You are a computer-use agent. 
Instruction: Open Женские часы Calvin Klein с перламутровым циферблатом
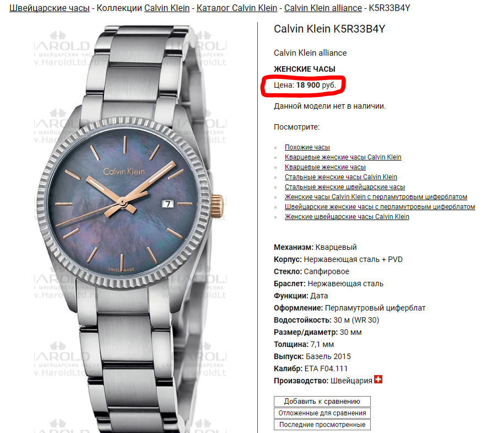tap(376, 197)
